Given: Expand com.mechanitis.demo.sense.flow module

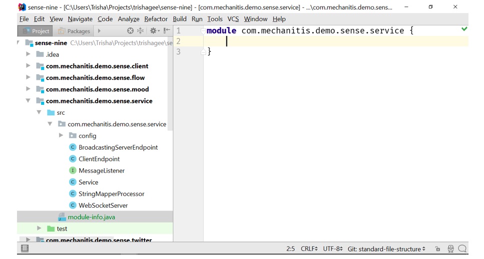Looking at the screenshot, I should 28,77.
